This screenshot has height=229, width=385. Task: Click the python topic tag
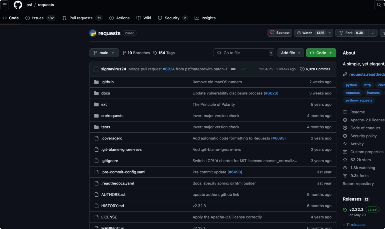click(x=351, y=85)
